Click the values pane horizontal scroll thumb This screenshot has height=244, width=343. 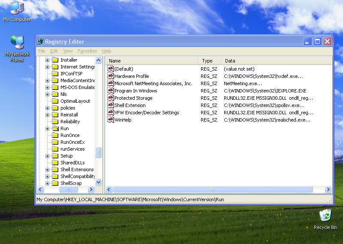tap(213, 189)
